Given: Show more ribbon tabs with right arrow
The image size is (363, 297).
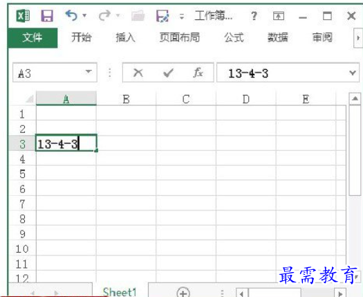Looking at the screenshot, I should pyautogui.click(x=358, y=38).
